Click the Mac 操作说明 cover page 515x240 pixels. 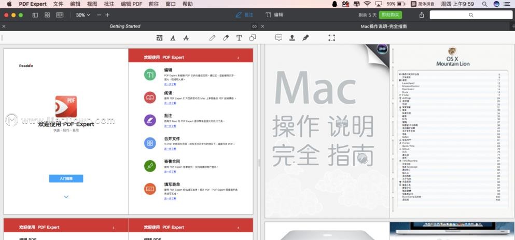327,131
